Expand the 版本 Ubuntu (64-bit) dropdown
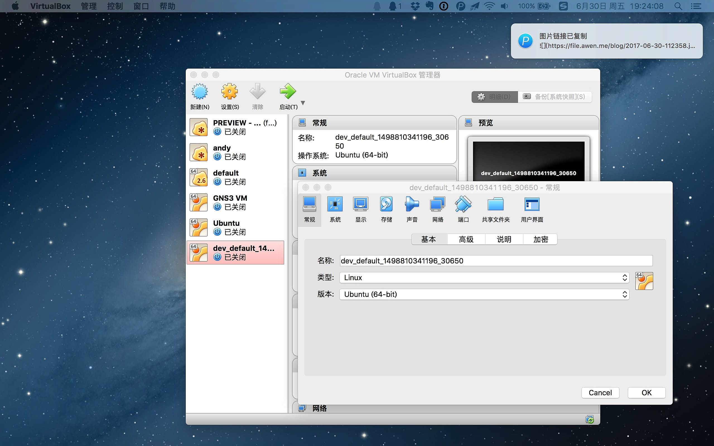This screenshot has height=446, width=714. (x=484, y=294)
